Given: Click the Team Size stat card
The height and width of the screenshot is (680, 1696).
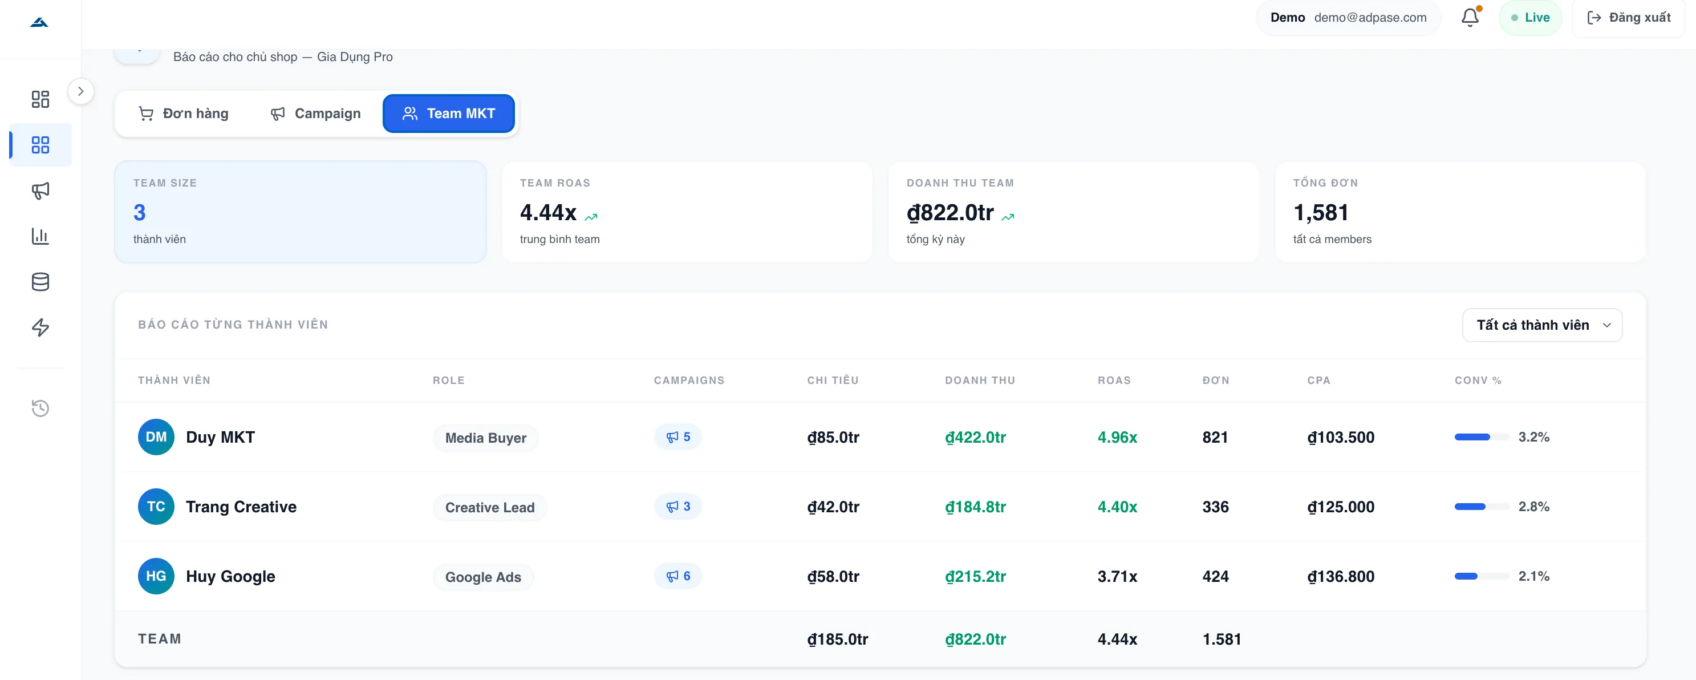Looking at the screenshot, I should pos(300,212).
